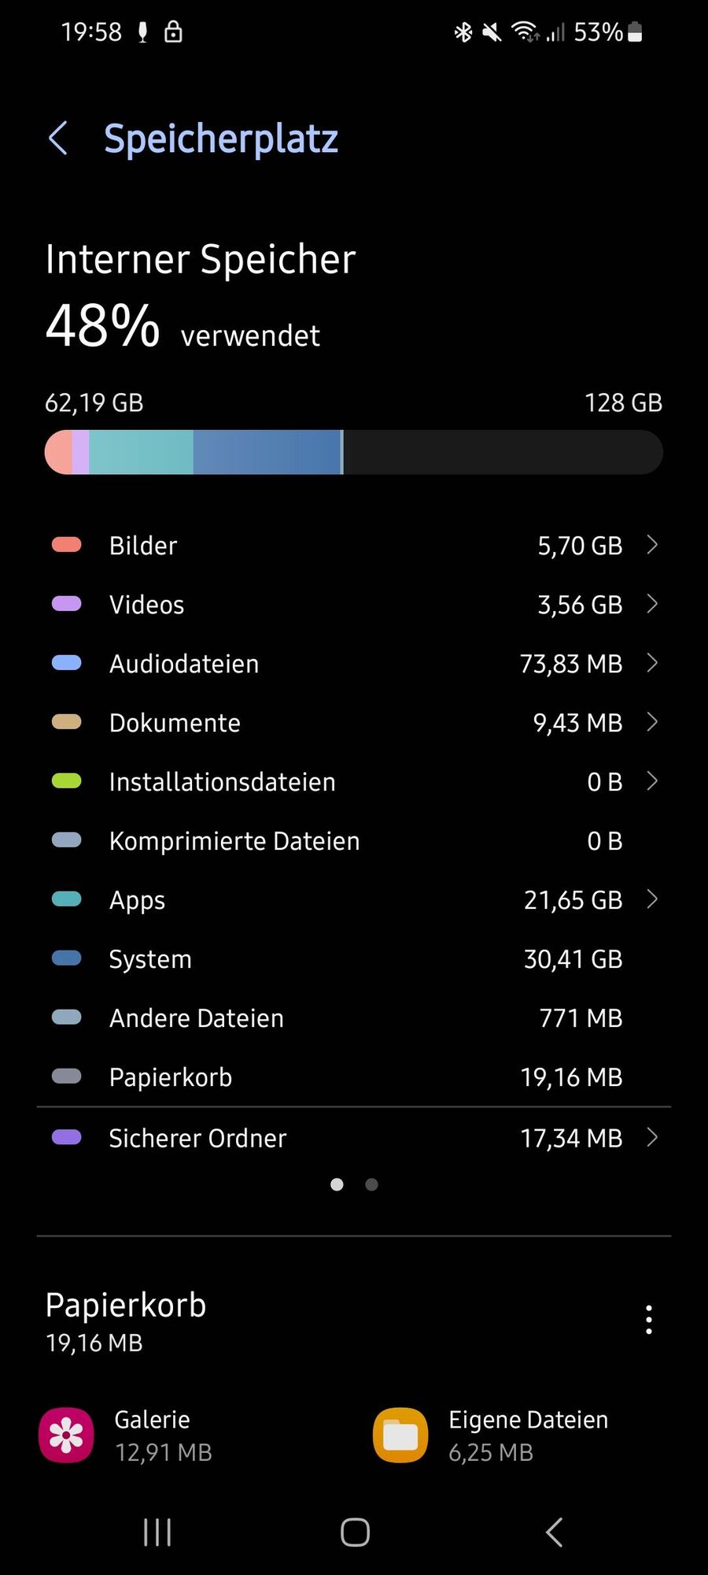Switch to the second page indicator dot

pos(372,1184)
